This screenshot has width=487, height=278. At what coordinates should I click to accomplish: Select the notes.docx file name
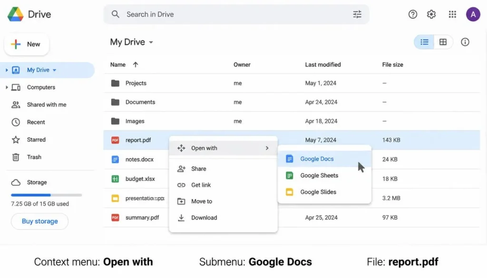coord(139,160)
